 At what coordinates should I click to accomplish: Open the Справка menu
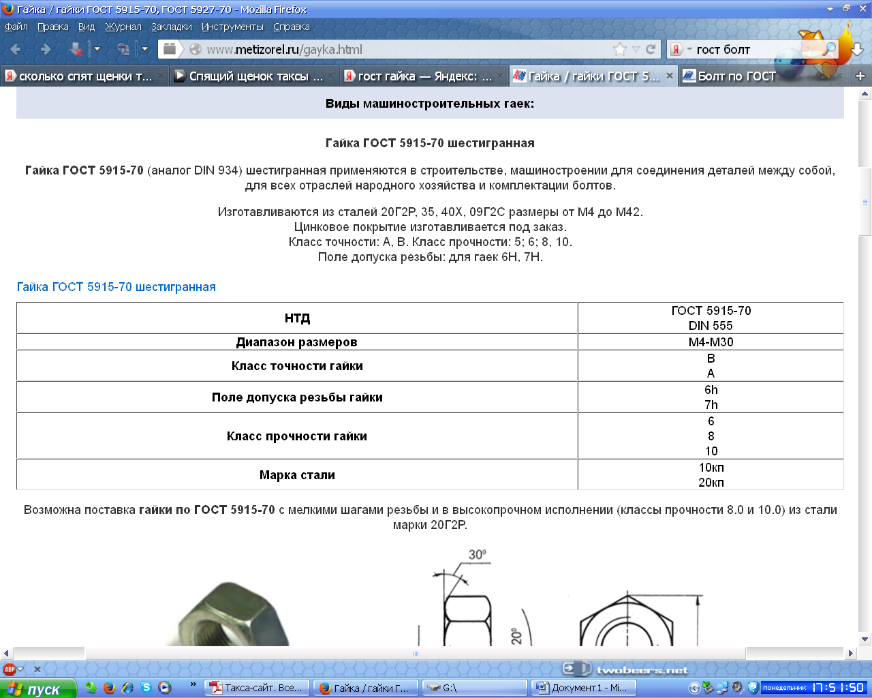tap(292, 27)
